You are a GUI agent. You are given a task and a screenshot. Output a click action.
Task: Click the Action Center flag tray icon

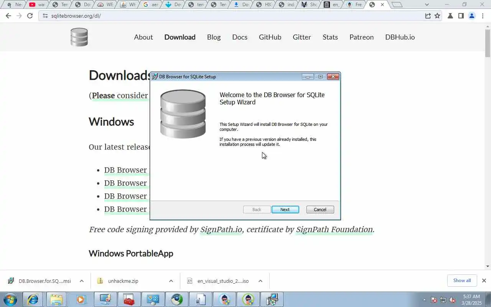434,300
